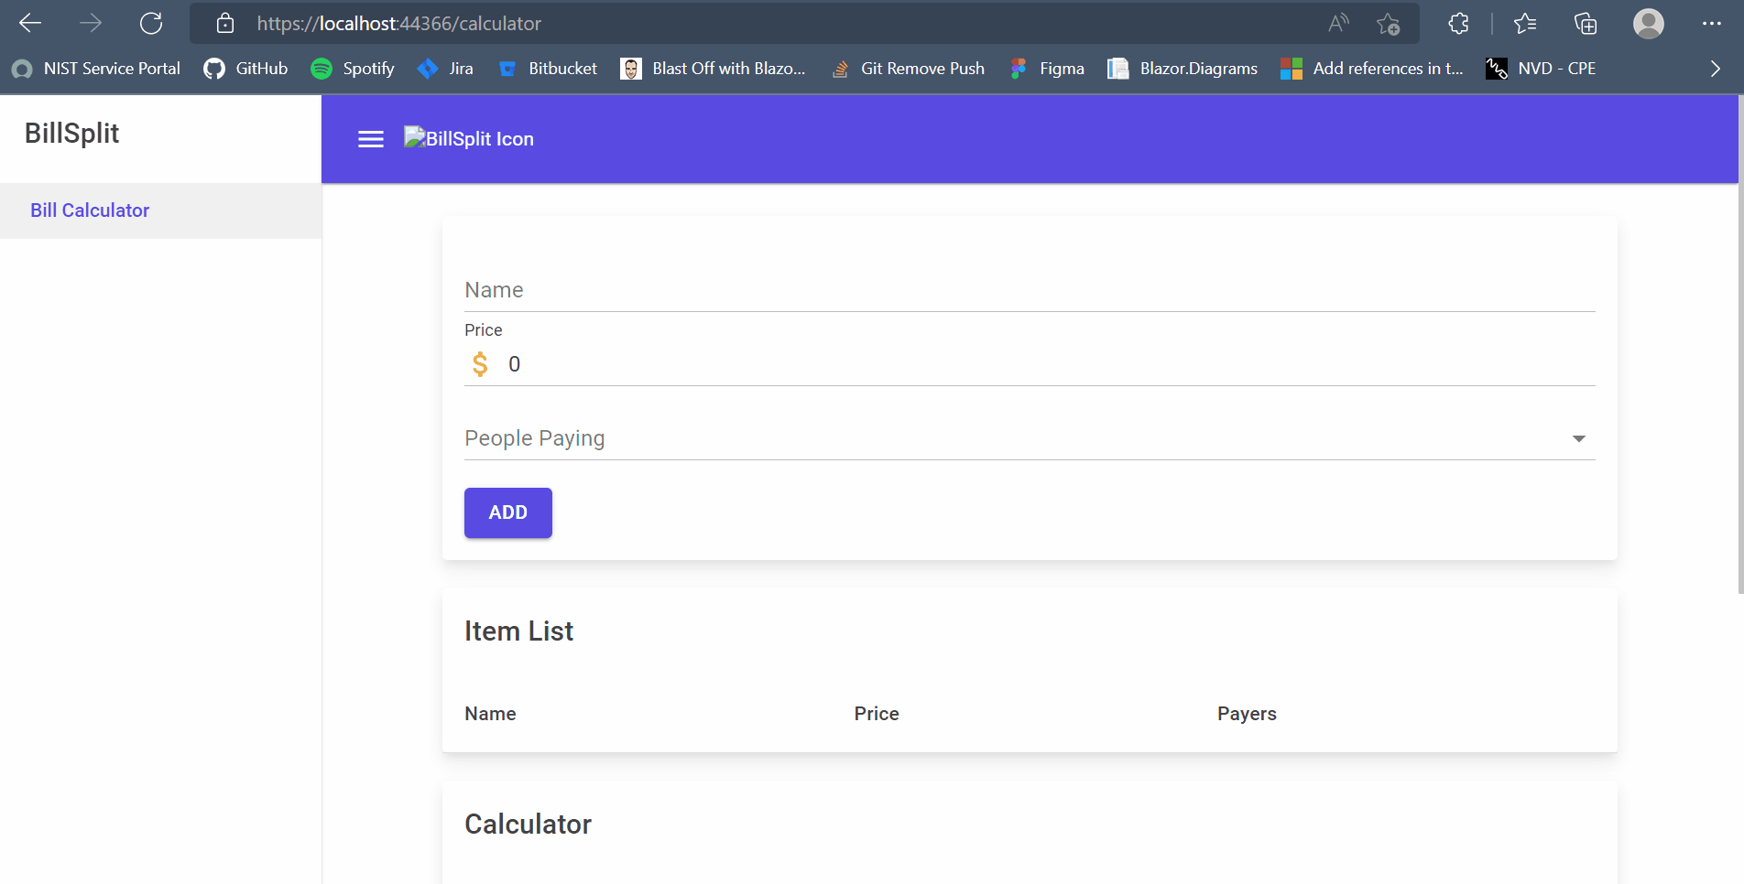Screen dimensions: 1744x884
Task: Open the GitHub bookmark
Action: (x=245, y=69)
